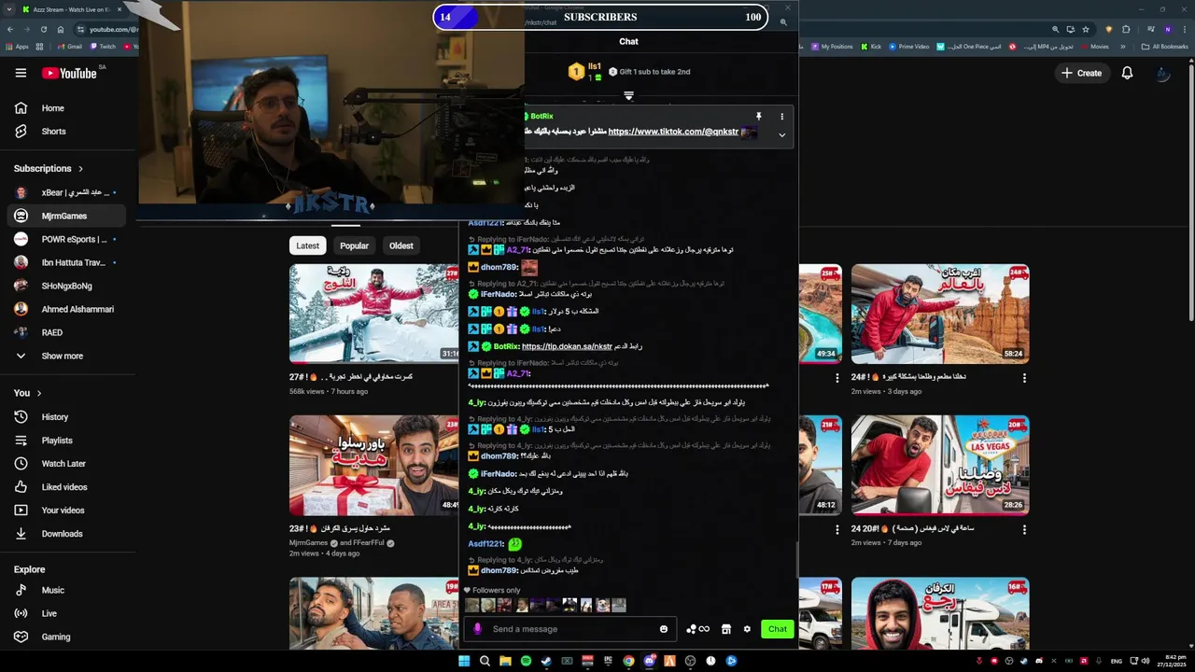Open YouTube account avatar menu
The width and height of the screenshot is (1195, 672).
point(1162,73)
